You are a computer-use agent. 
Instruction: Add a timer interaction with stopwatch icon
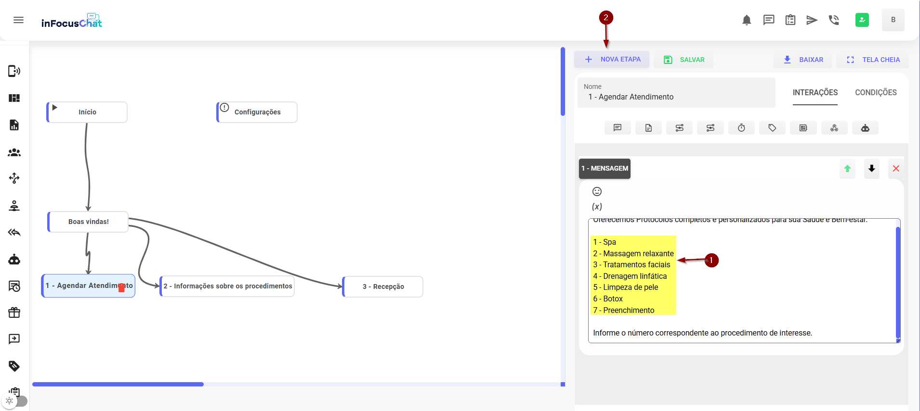click(x=741, y=128)
